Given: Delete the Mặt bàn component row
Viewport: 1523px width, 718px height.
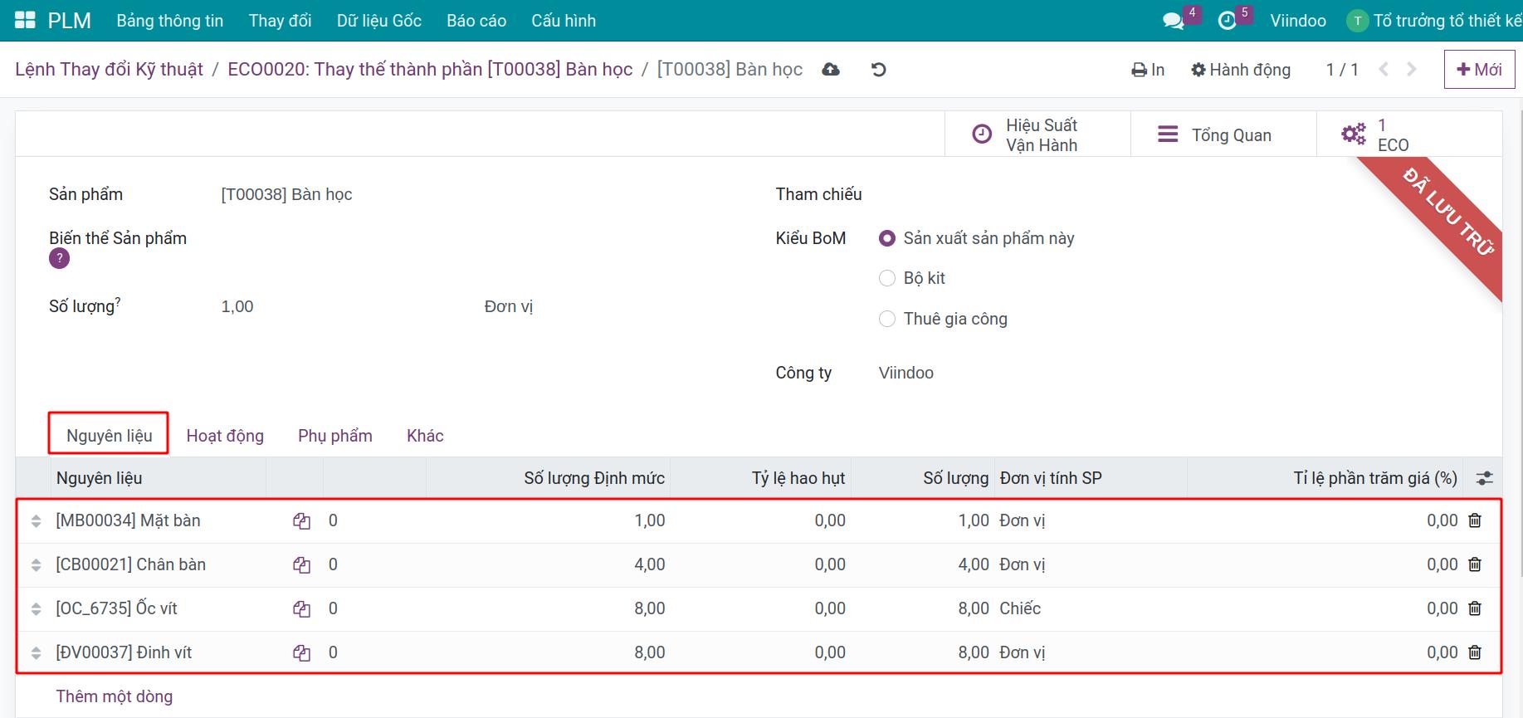Looking at the screenshot, I should coord(1475,520).
